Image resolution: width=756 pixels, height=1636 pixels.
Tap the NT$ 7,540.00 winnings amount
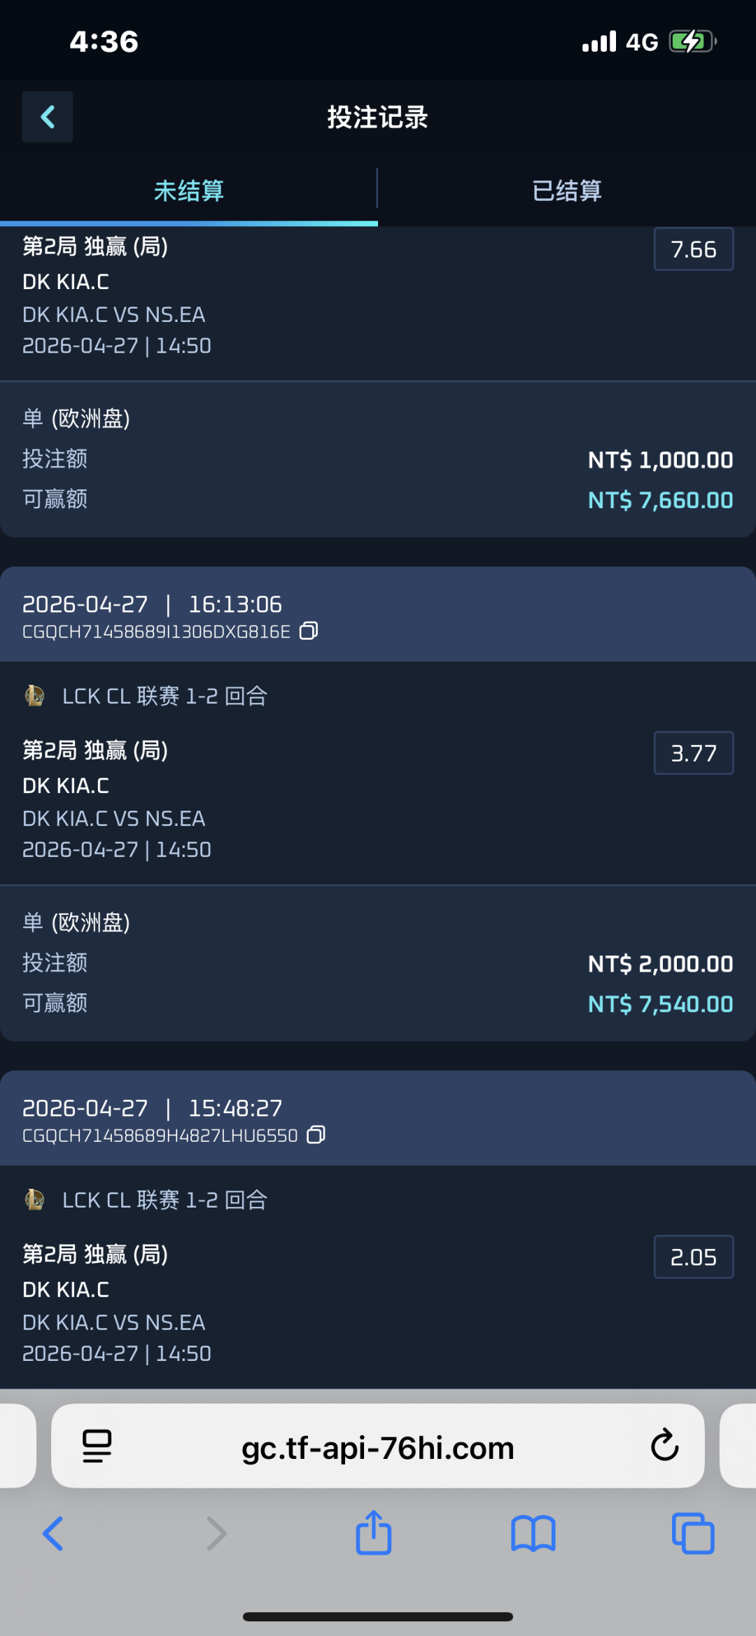pyautogui.click(x=660, y=1004)
